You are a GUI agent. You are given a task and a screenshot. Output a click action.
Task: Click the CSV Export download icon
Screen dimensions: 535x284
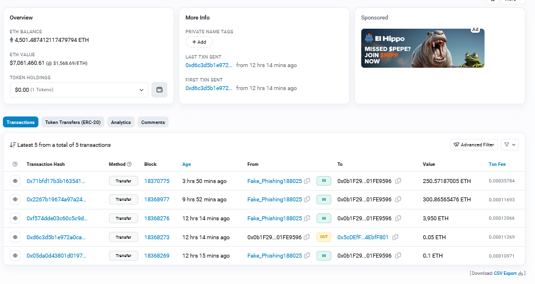(521, 273)
